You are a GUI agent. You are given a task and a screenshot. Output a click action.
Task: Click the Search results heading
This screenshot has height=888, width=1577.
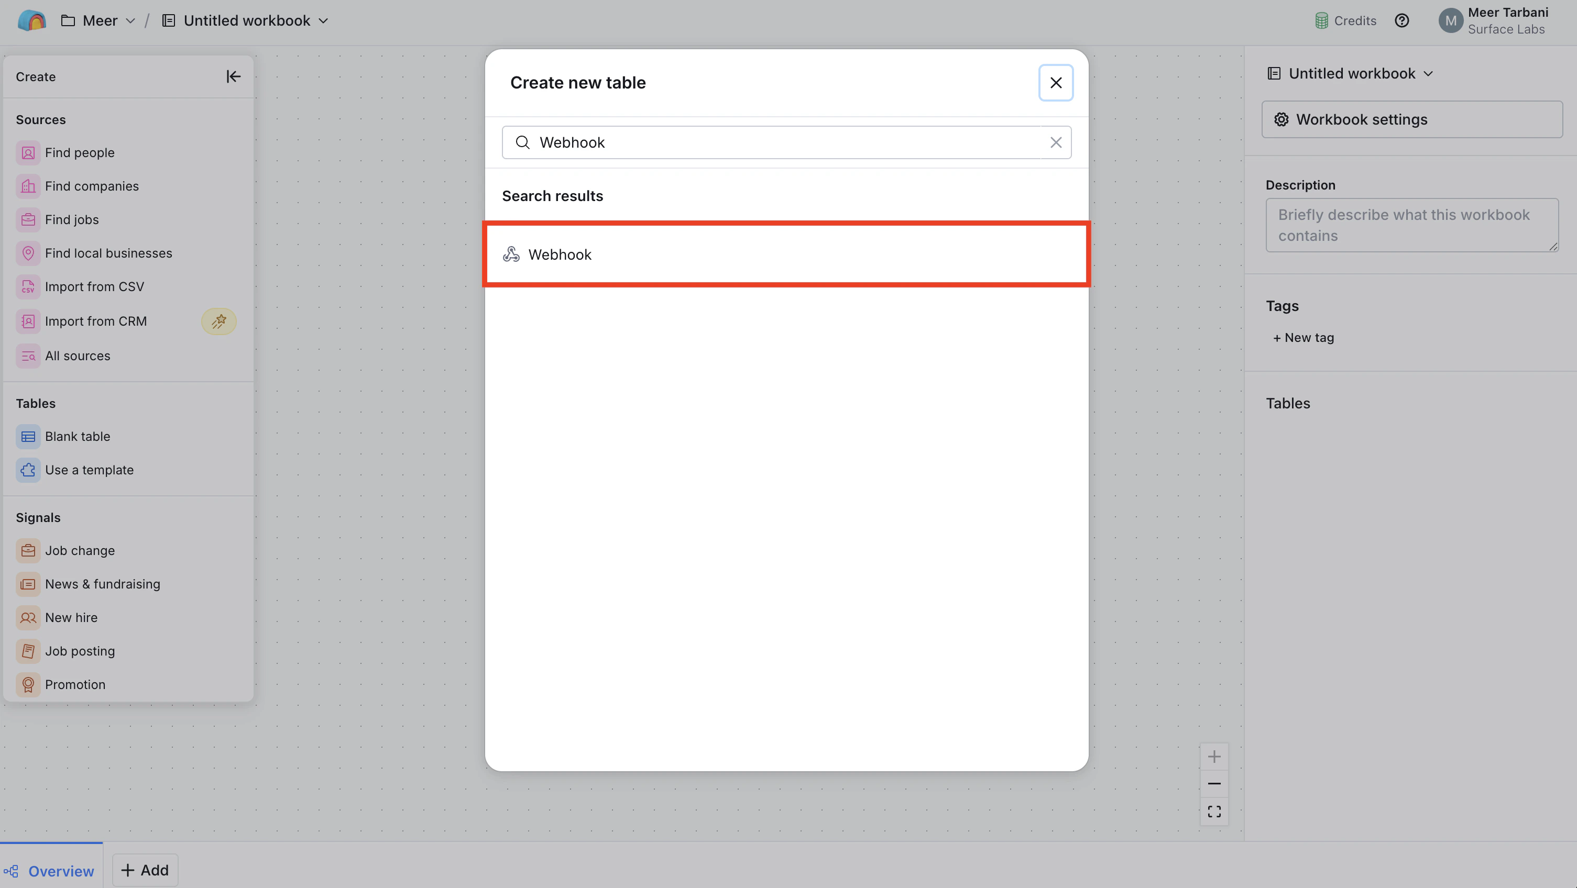point(552,196)
